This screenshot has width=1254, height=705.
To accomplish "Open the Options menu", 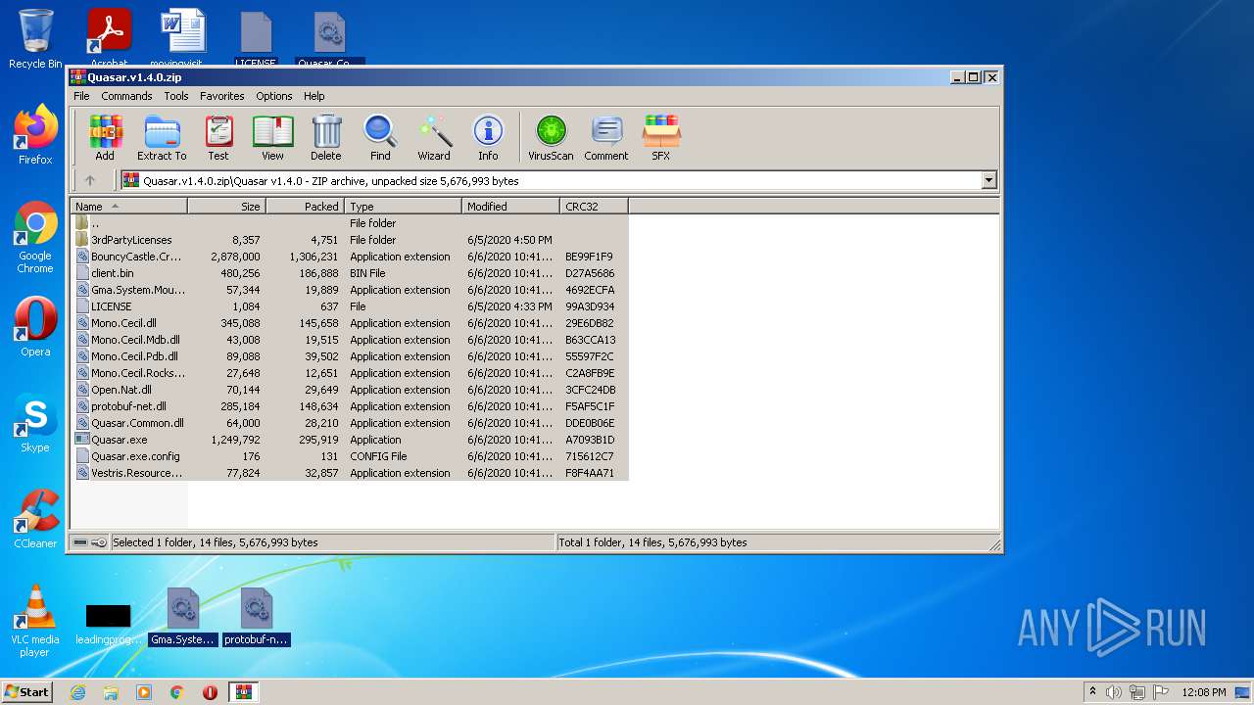I will click(274, 96).
